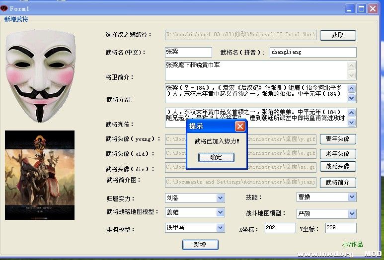Click the 武将介绍 scrollbar up arrow
This screenshot has height=260, width=384.
click(351, 88)
